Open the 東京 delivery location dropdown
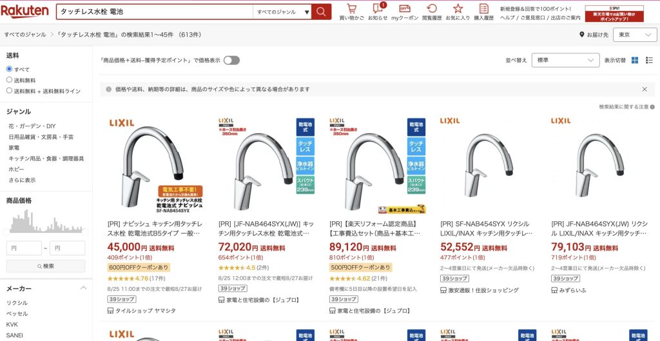 point(635,35)
